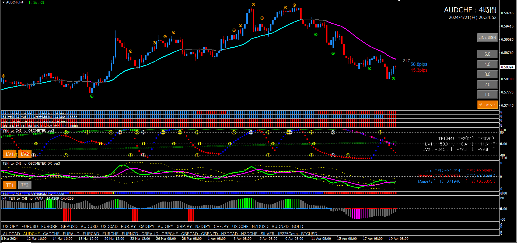Switch chart to GBPAUD
The width and height of the screenshot is (517, 243).
pyautogui.click(x=150, y=234)
